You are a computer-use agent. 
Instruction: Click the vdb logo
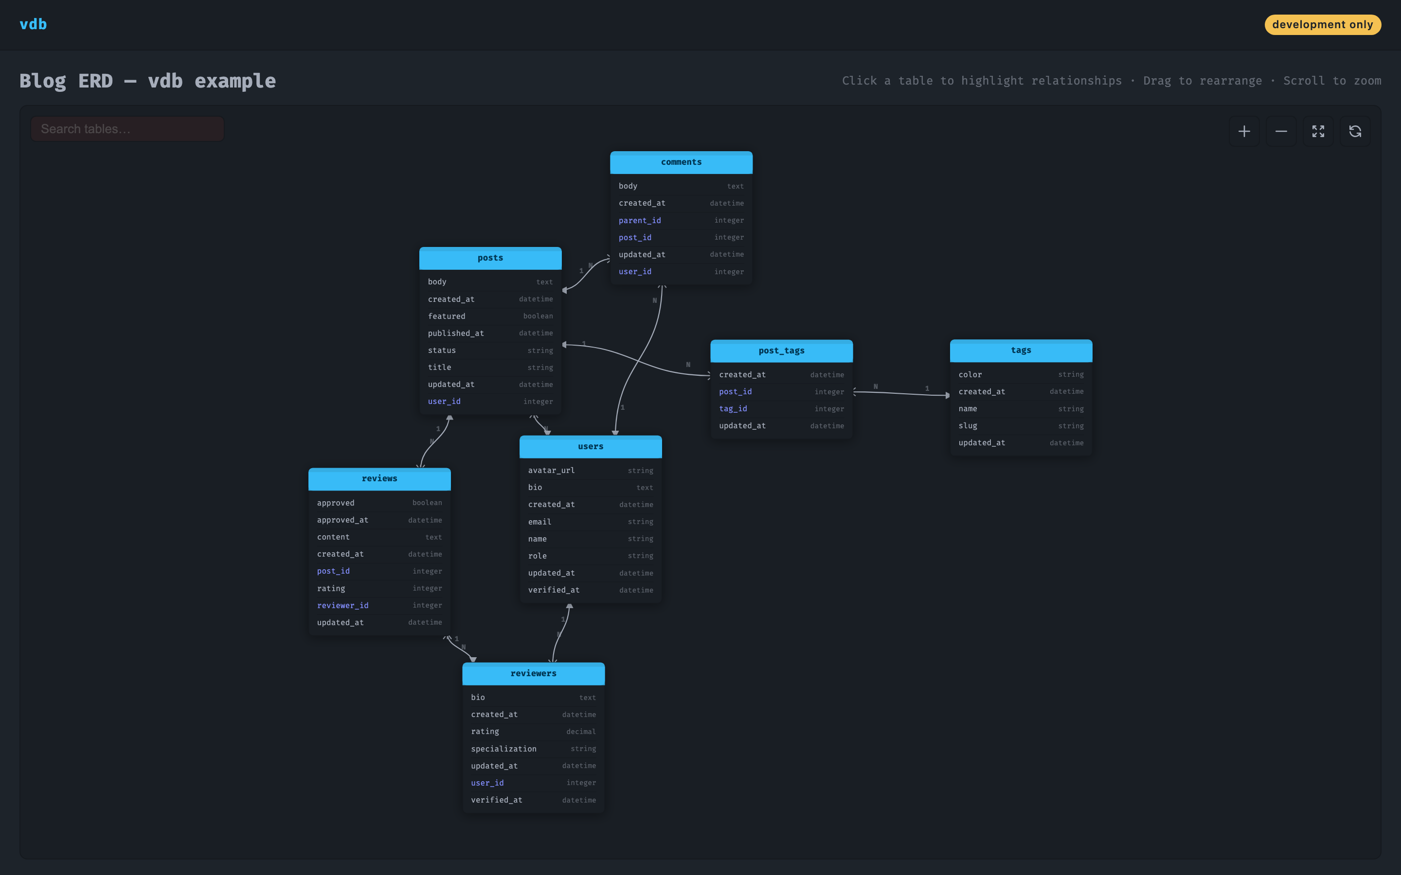click(x=33, y=24)
